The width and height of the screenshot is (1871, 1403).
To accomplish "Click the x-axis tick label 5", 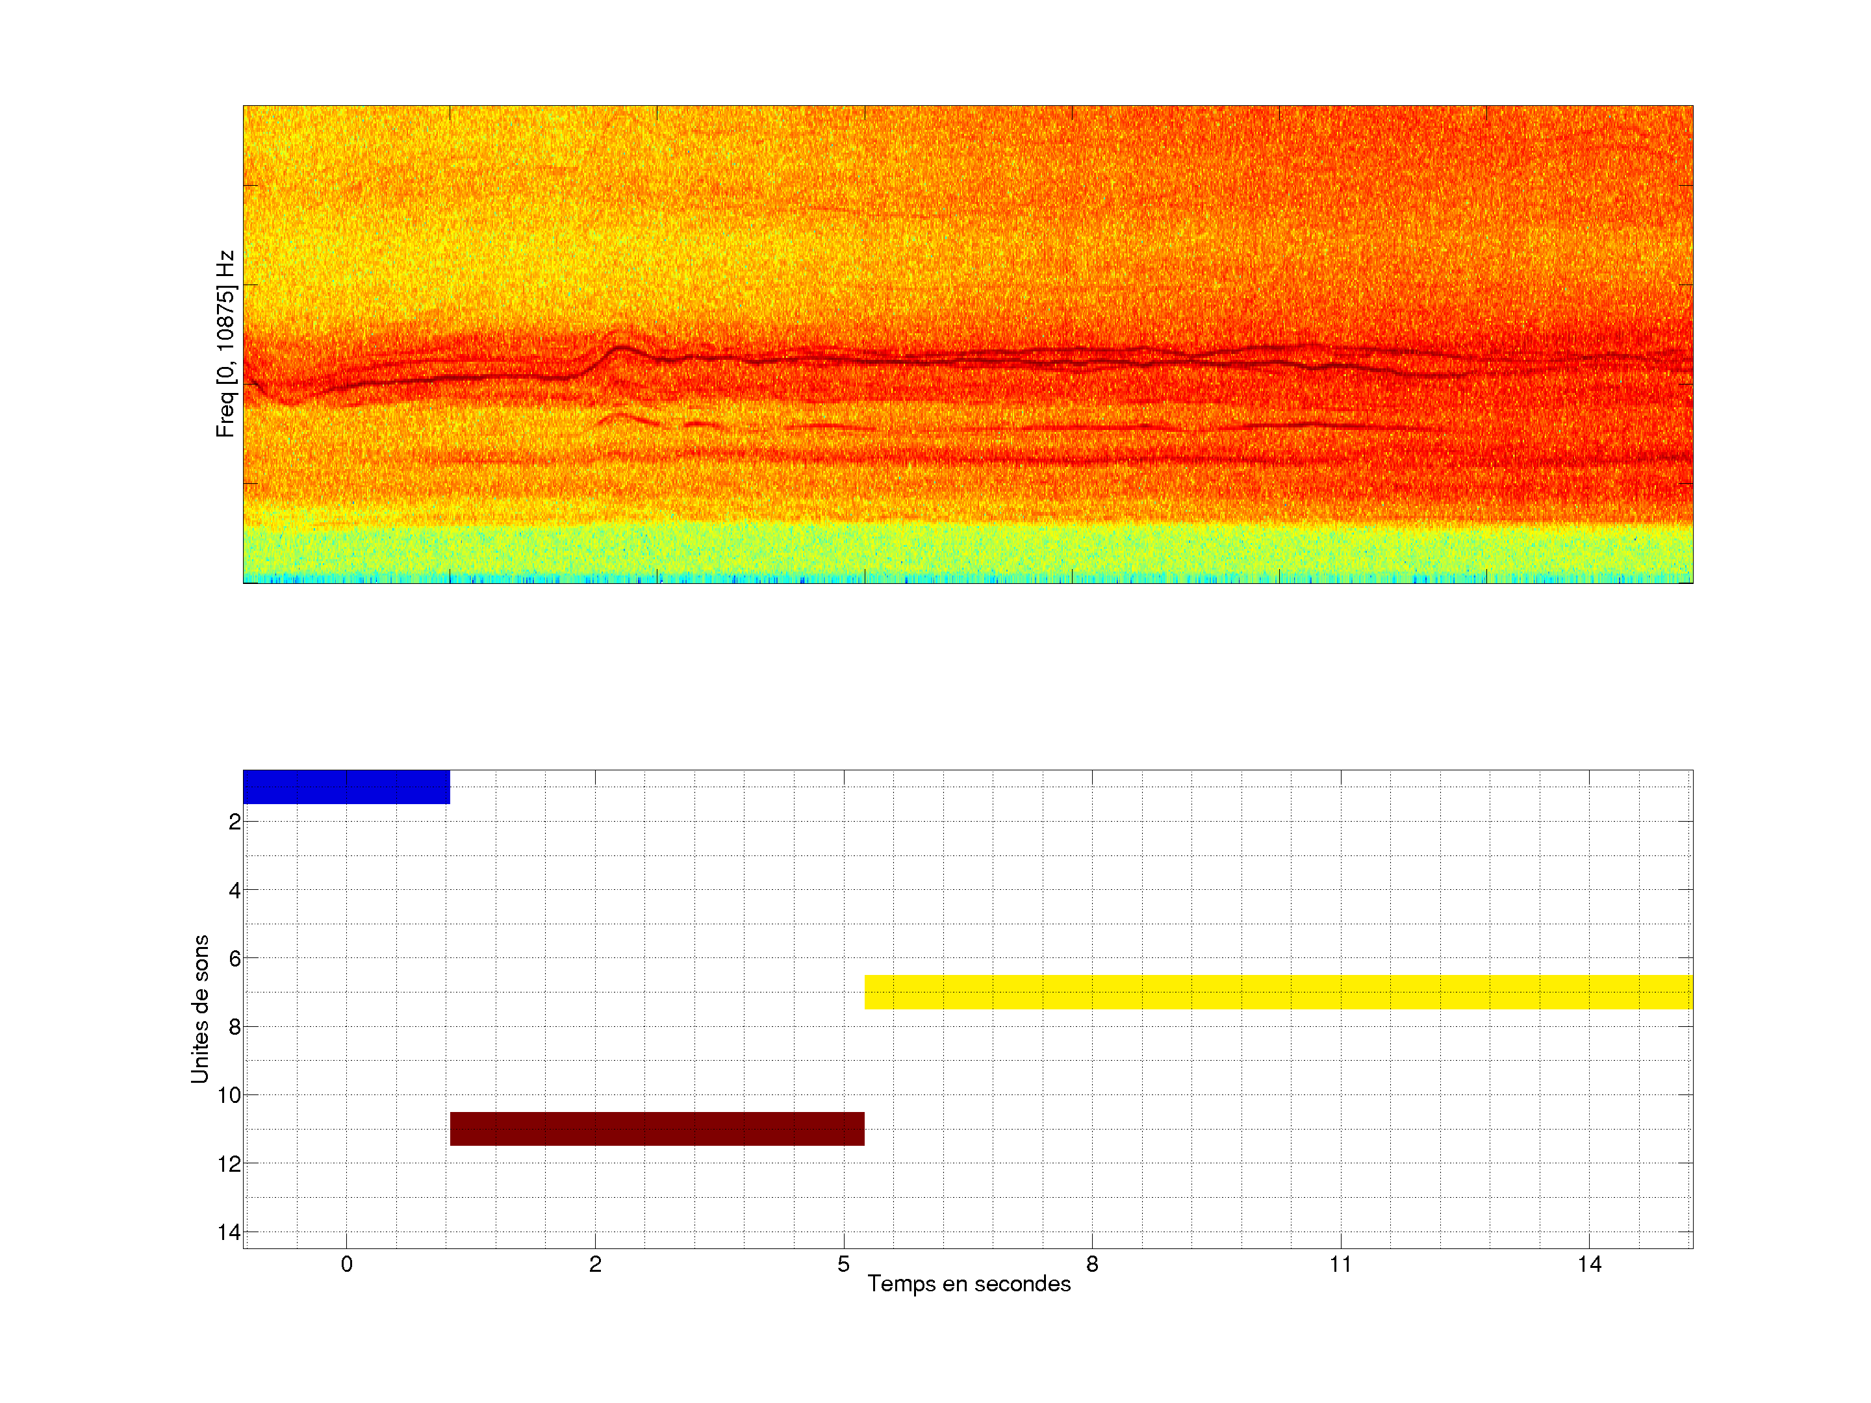I will 843,1264.
